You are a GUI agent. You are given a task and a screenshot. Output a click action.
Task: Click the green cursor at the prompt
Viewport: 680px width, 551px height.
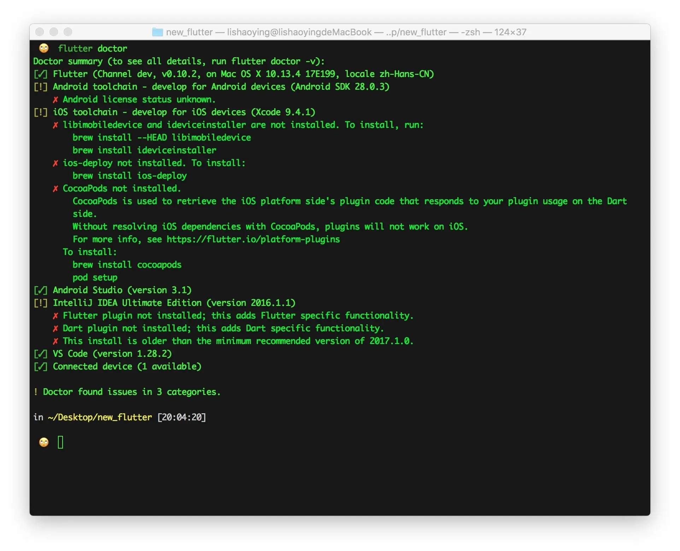tap(60, 442)
